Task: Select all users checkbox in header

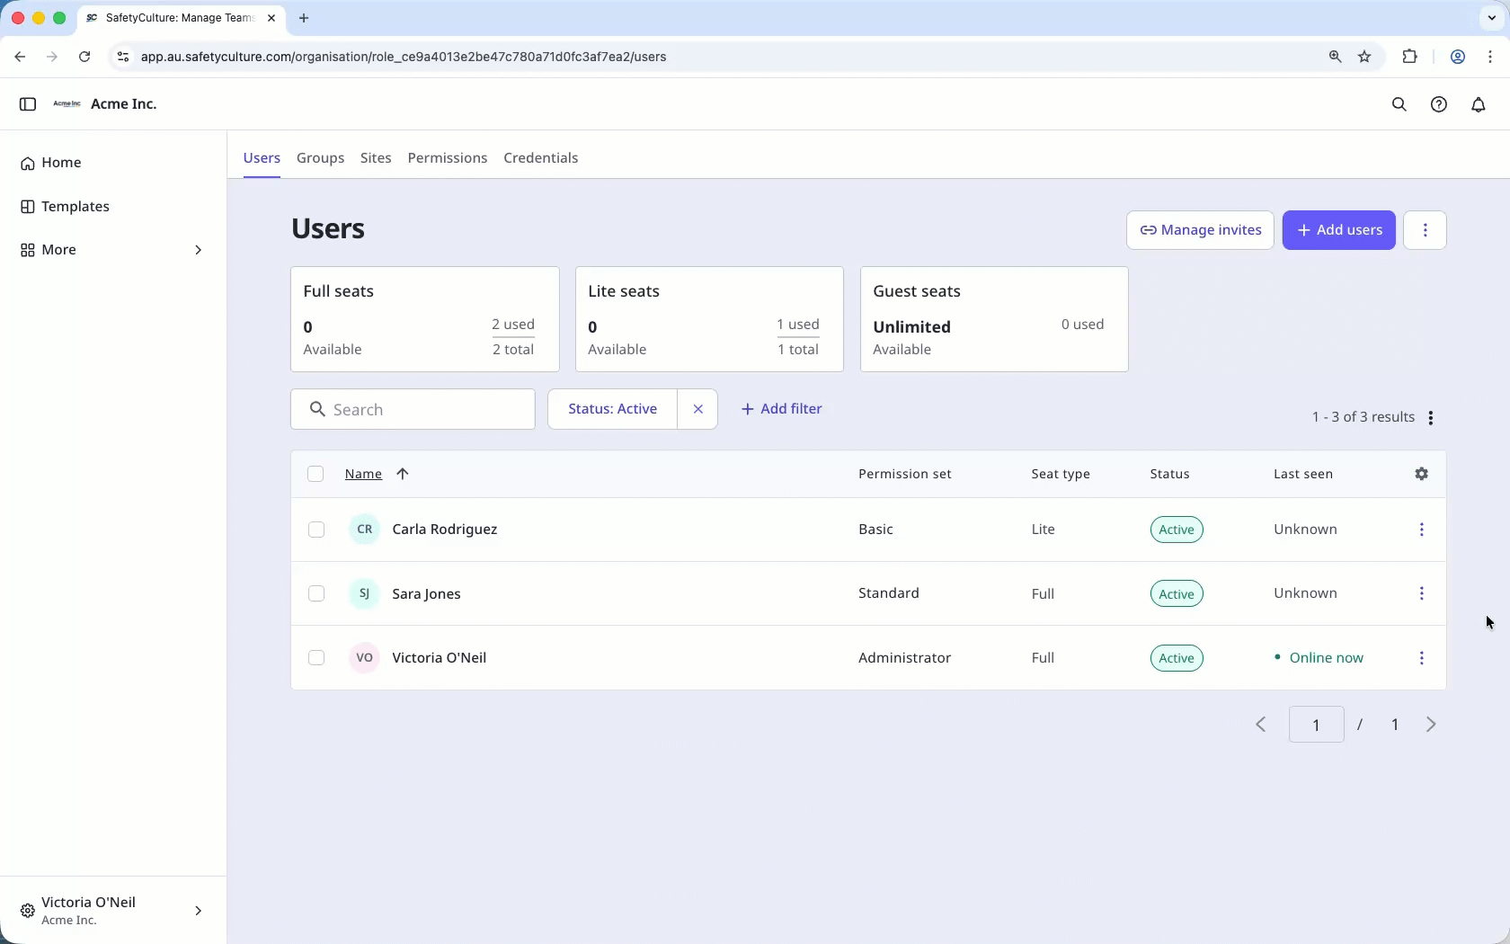Action: (315, 474)
